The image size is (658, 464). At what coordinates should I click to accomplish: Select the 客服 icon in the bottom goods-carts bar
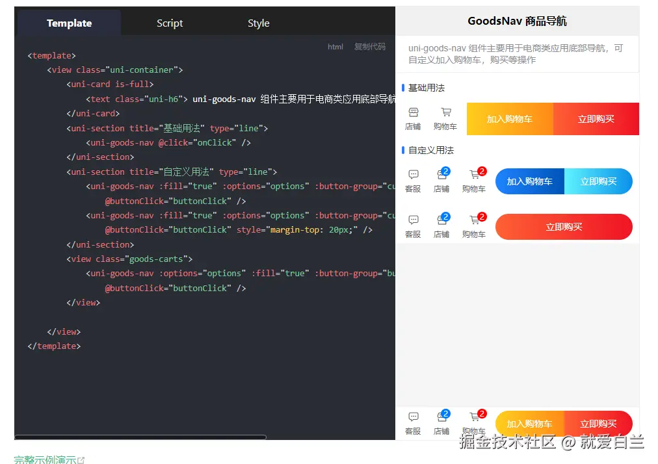[x=413, y=423]
